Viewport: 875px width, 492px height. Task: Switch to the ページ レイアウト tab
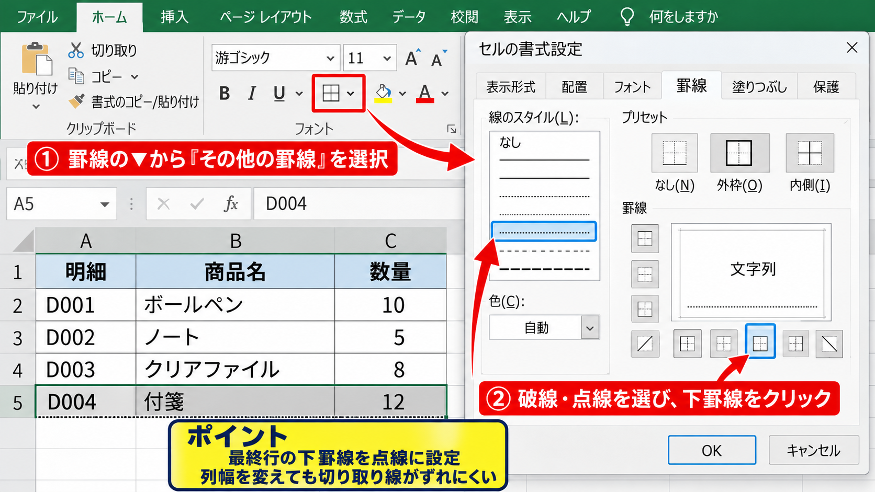click(266, 17)
